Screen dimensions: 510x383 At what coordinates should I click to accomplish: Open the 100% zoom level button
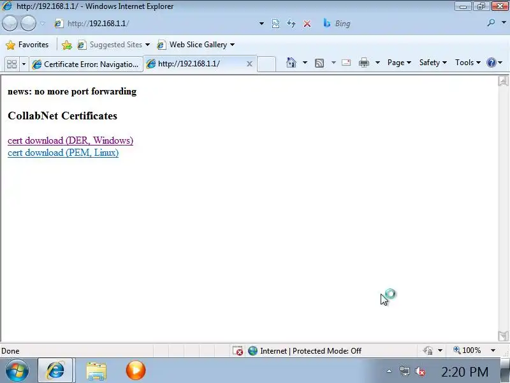(x=467, y=350)
